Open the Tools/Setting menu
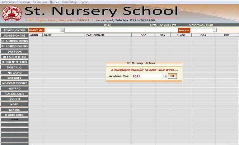 coord(69,2)
